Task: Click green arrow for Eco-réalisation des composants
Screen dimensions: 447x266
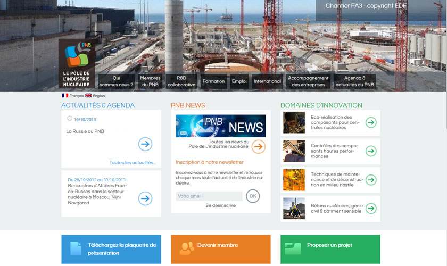Action: 371,122
